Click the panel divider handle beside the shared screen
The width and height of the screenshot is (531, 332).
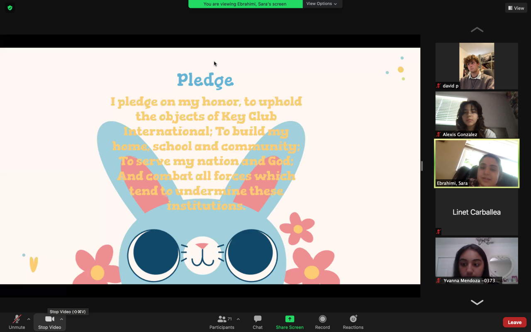click(x=421, y=166)
